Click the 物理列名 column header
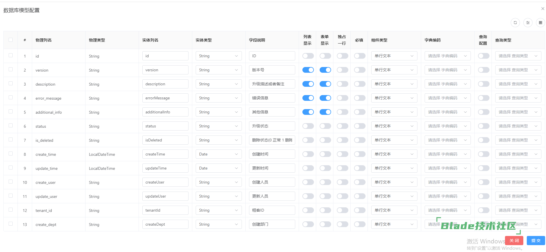Image resolution: width=546 pixels, height=252 pixels. point(44,40)
